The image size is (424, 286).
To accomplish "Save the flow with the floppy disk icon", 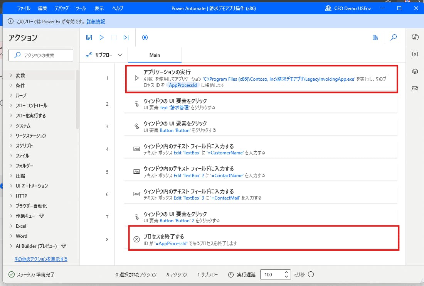I will tap(89, 37).
